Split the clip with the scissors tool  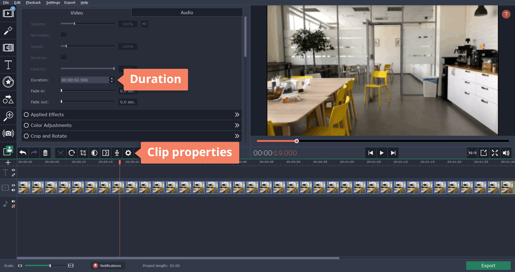point(61,153)
